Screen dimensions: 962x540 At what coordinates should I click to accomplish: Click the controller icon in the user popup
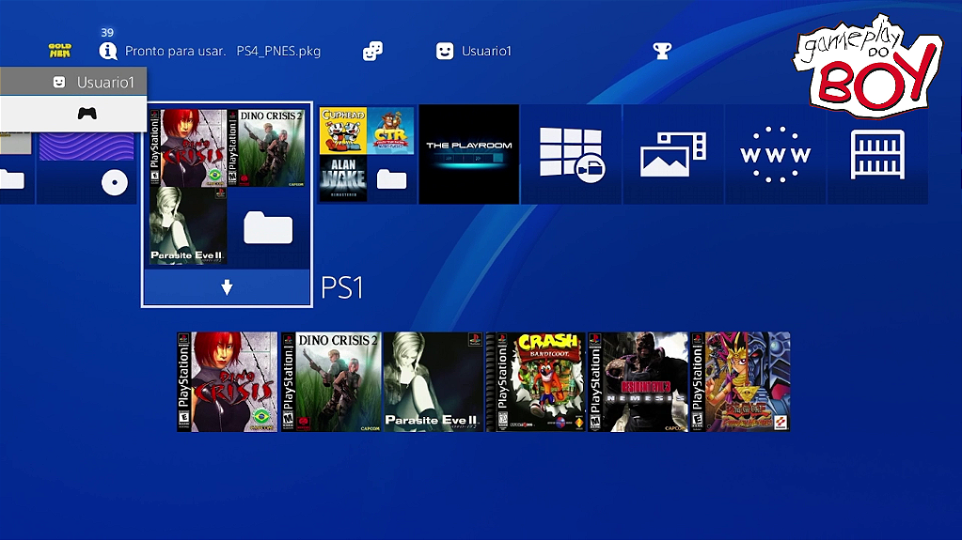click(x=87, y=114)
